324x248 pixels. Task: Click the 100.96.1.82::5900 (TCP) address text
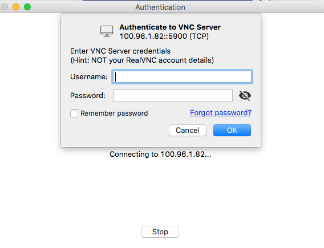click(164, 36)
